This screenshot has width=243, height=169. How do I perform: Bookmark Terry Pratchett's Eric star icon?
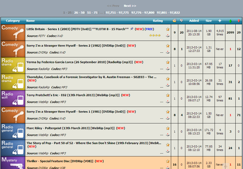pos(168,95)
